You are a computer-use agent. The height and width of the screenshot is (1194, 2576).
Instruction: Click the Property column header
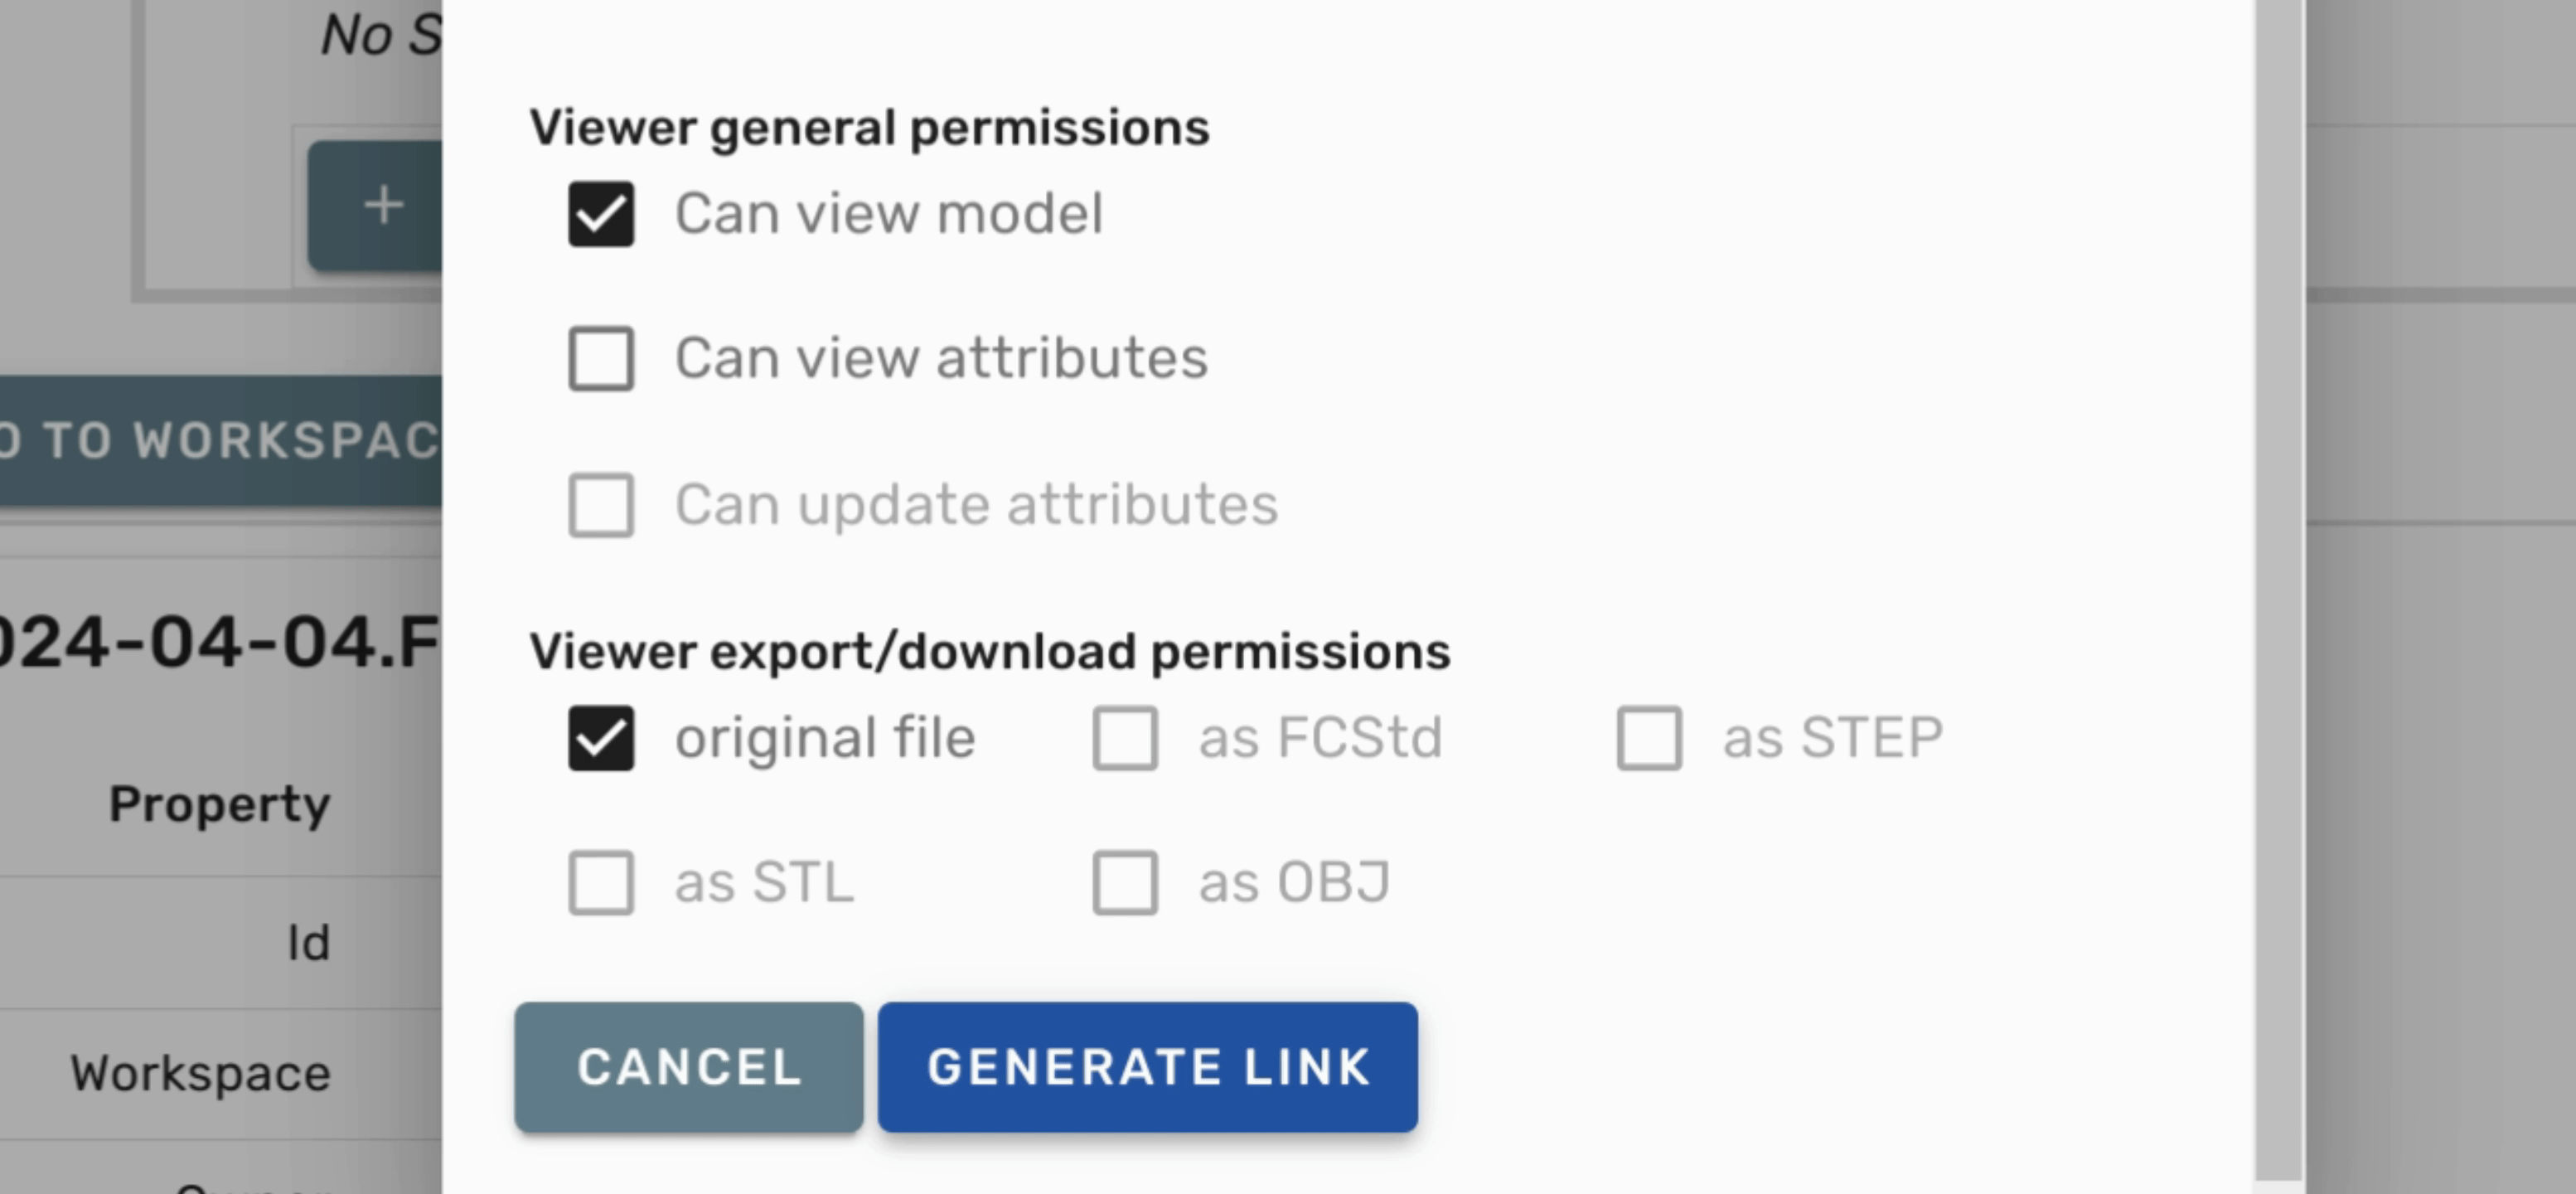click(219, 805)
